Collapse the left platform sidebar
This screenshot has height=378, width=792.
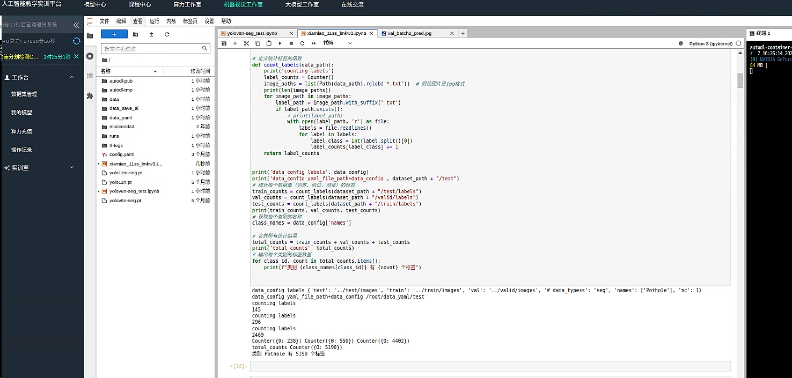coord(76,25)
